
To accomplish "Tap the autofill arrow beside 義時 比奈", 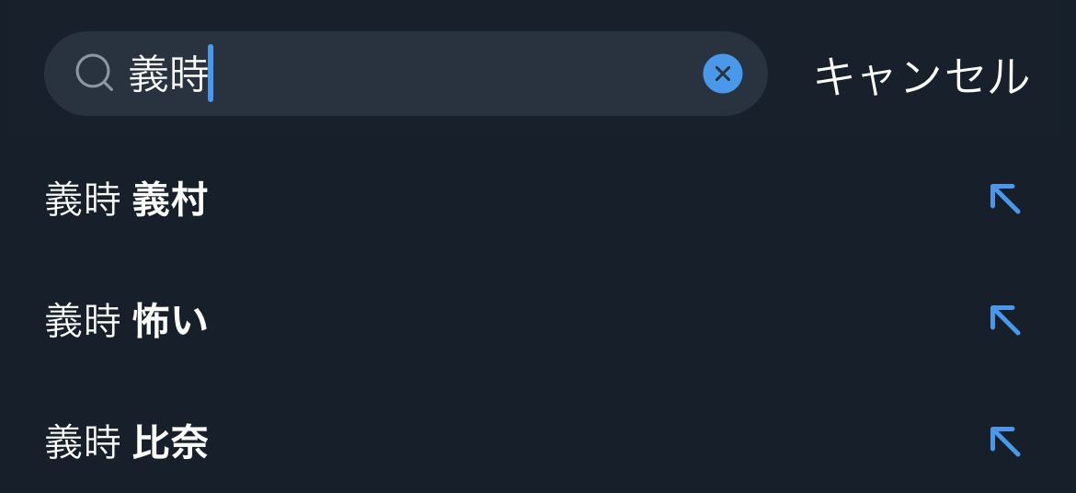I will [1004, 441].
